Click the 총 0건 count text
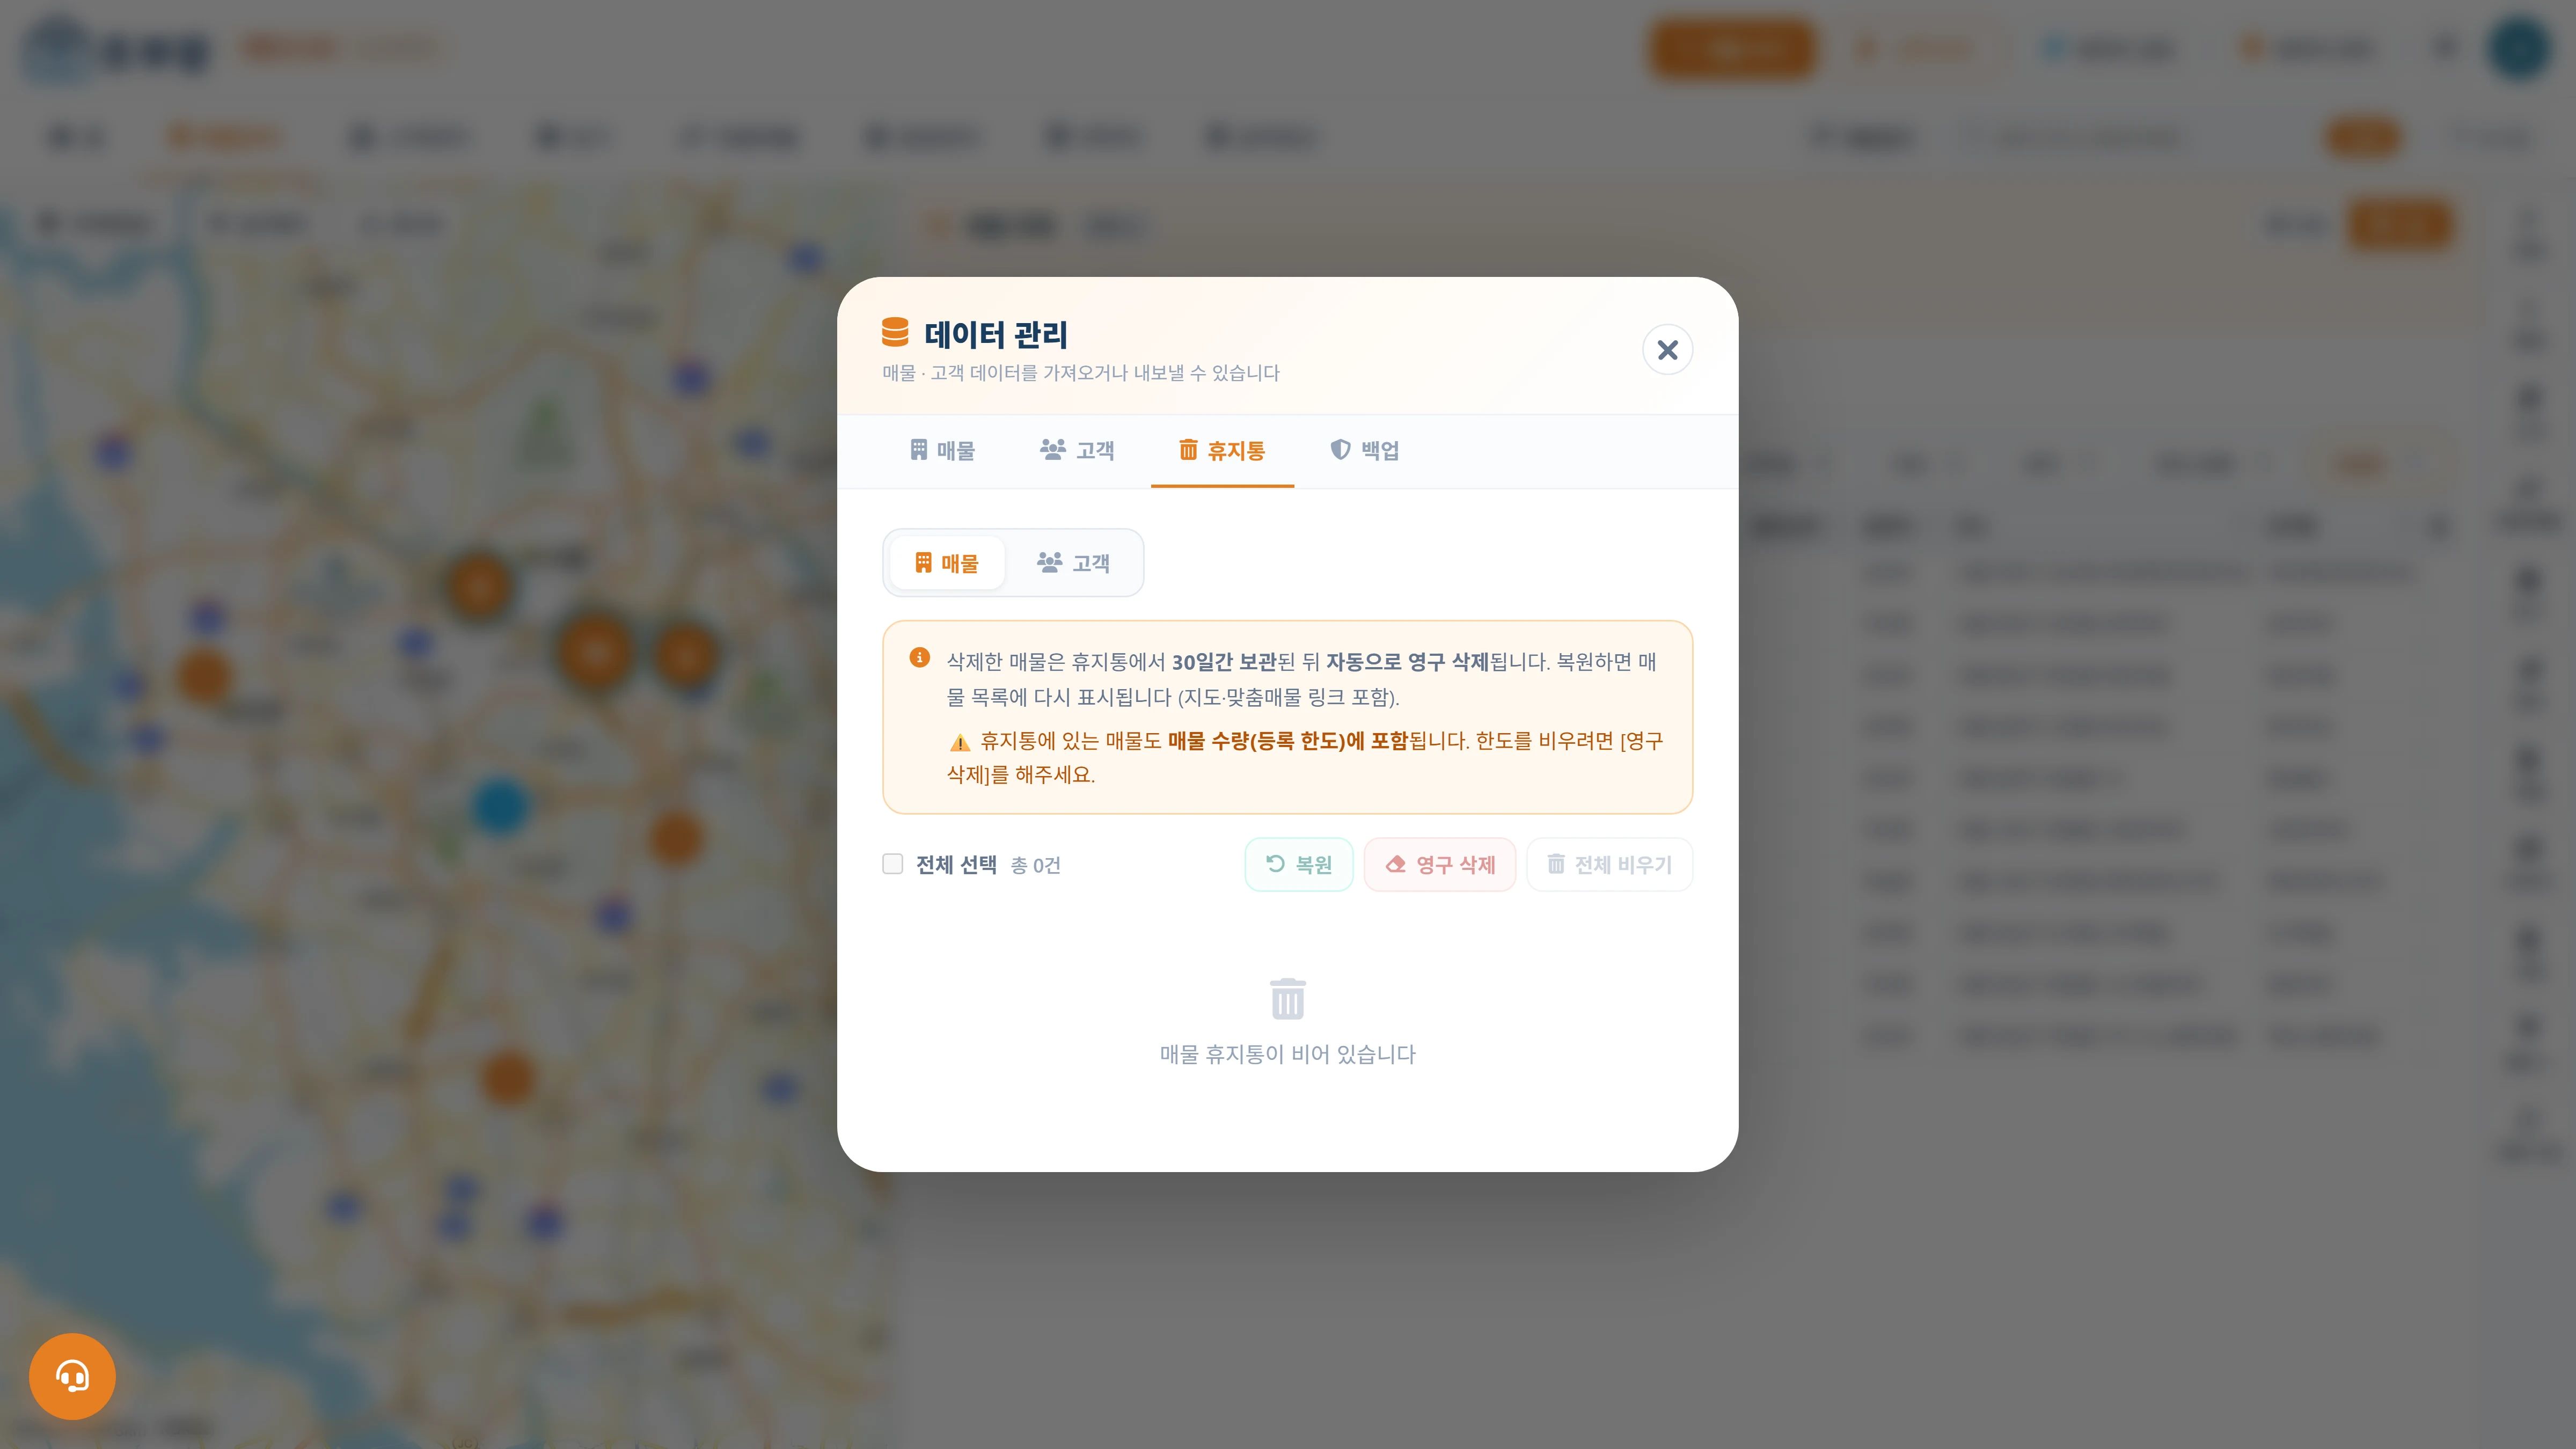2576x1449 pixels. pyautogui.click(x=1035, y=865)
